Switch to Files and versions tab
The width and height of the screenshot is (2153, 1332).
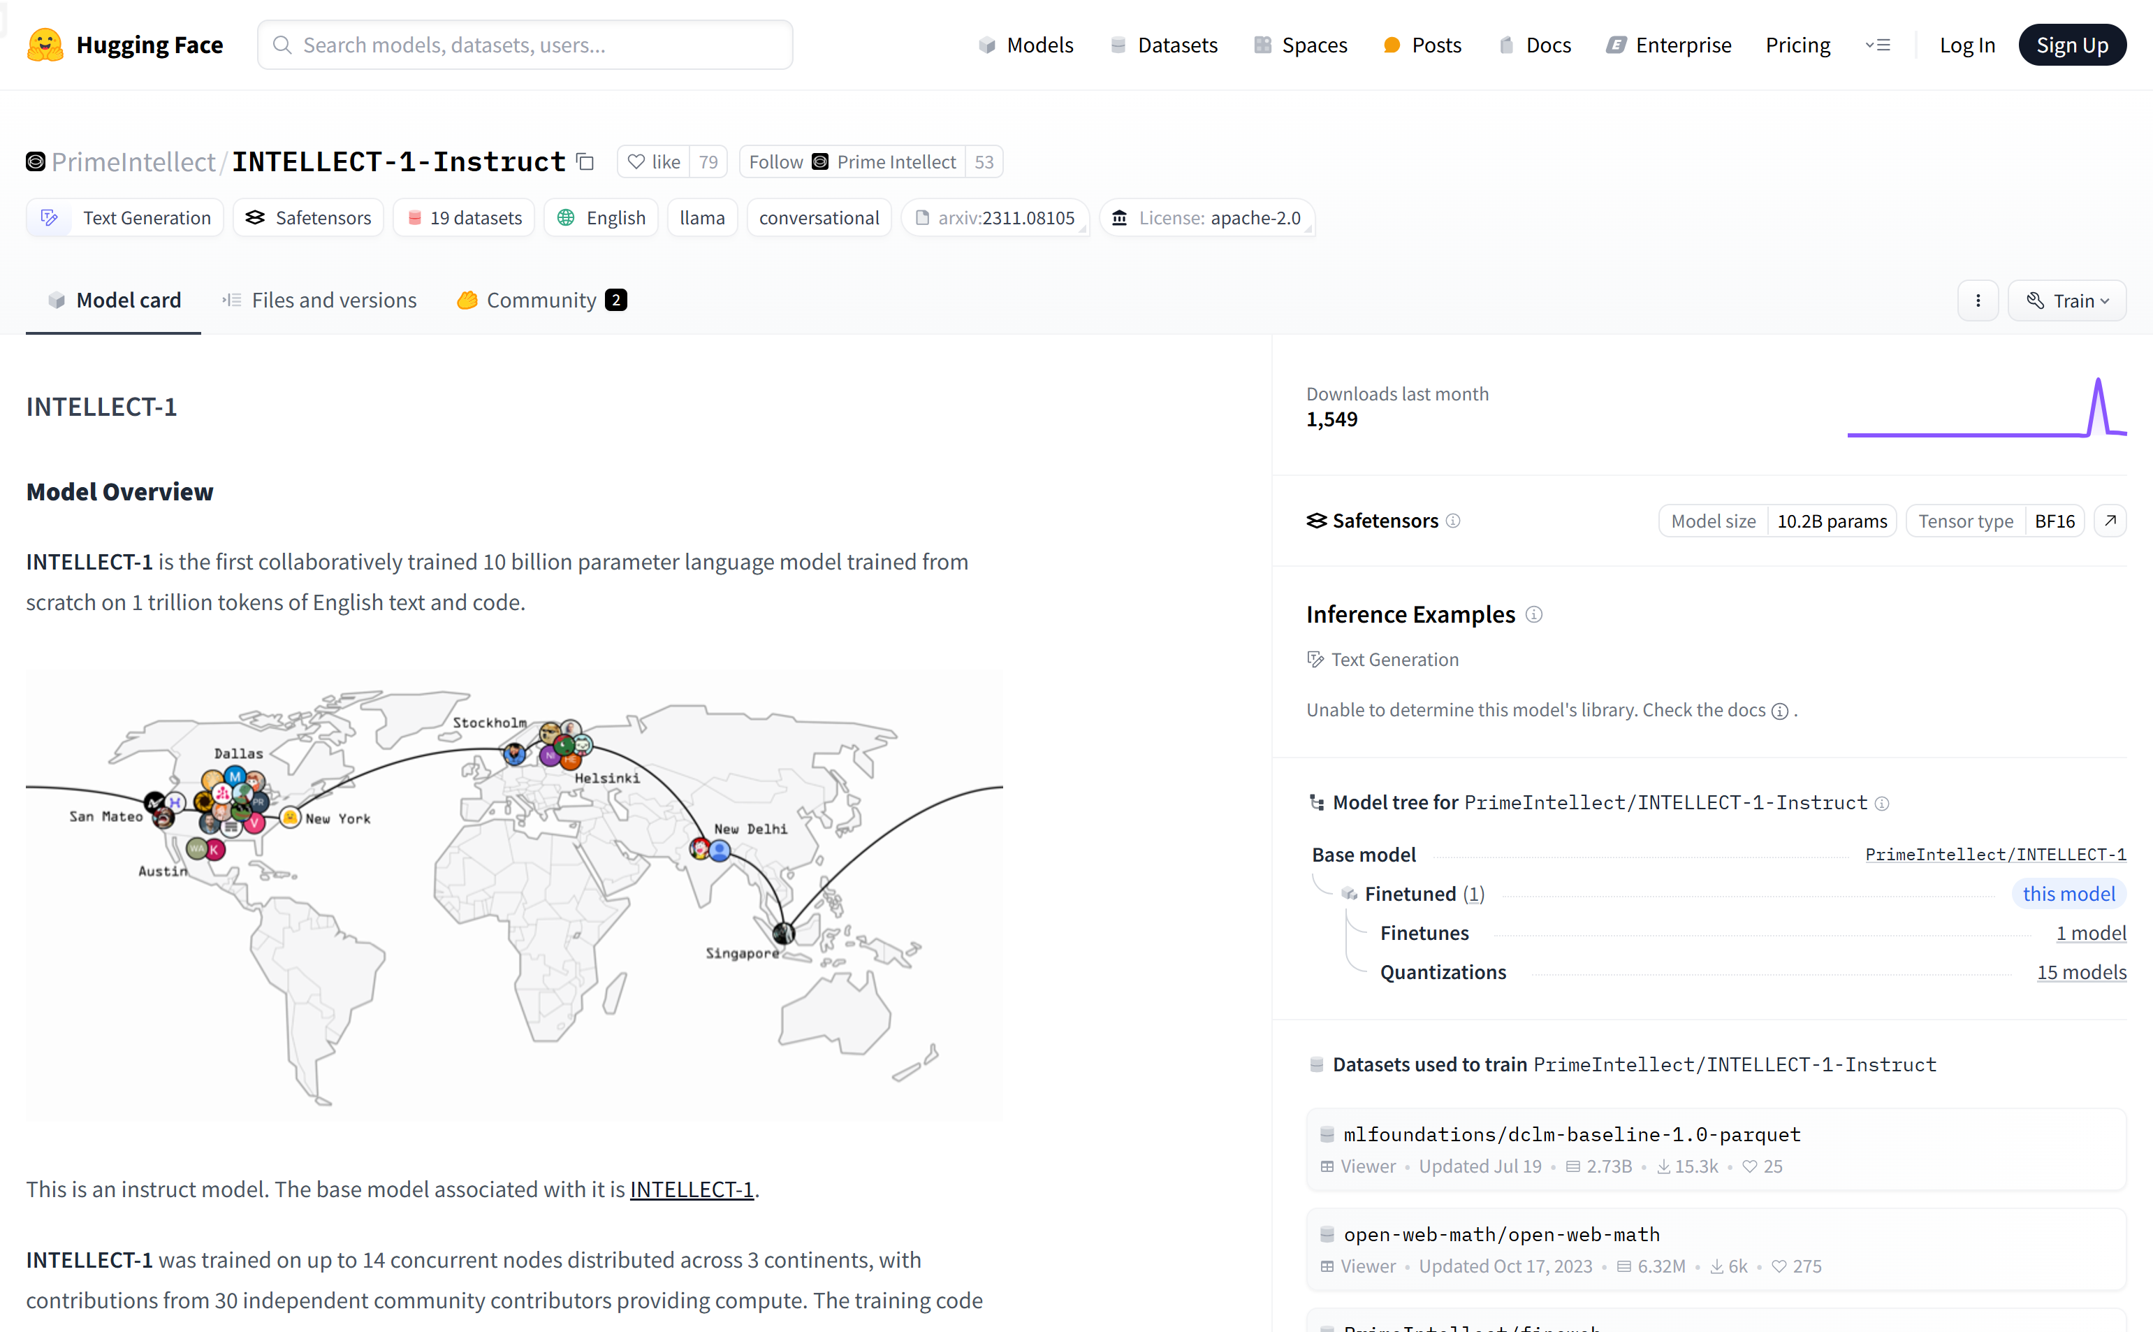tap(320, 301)
